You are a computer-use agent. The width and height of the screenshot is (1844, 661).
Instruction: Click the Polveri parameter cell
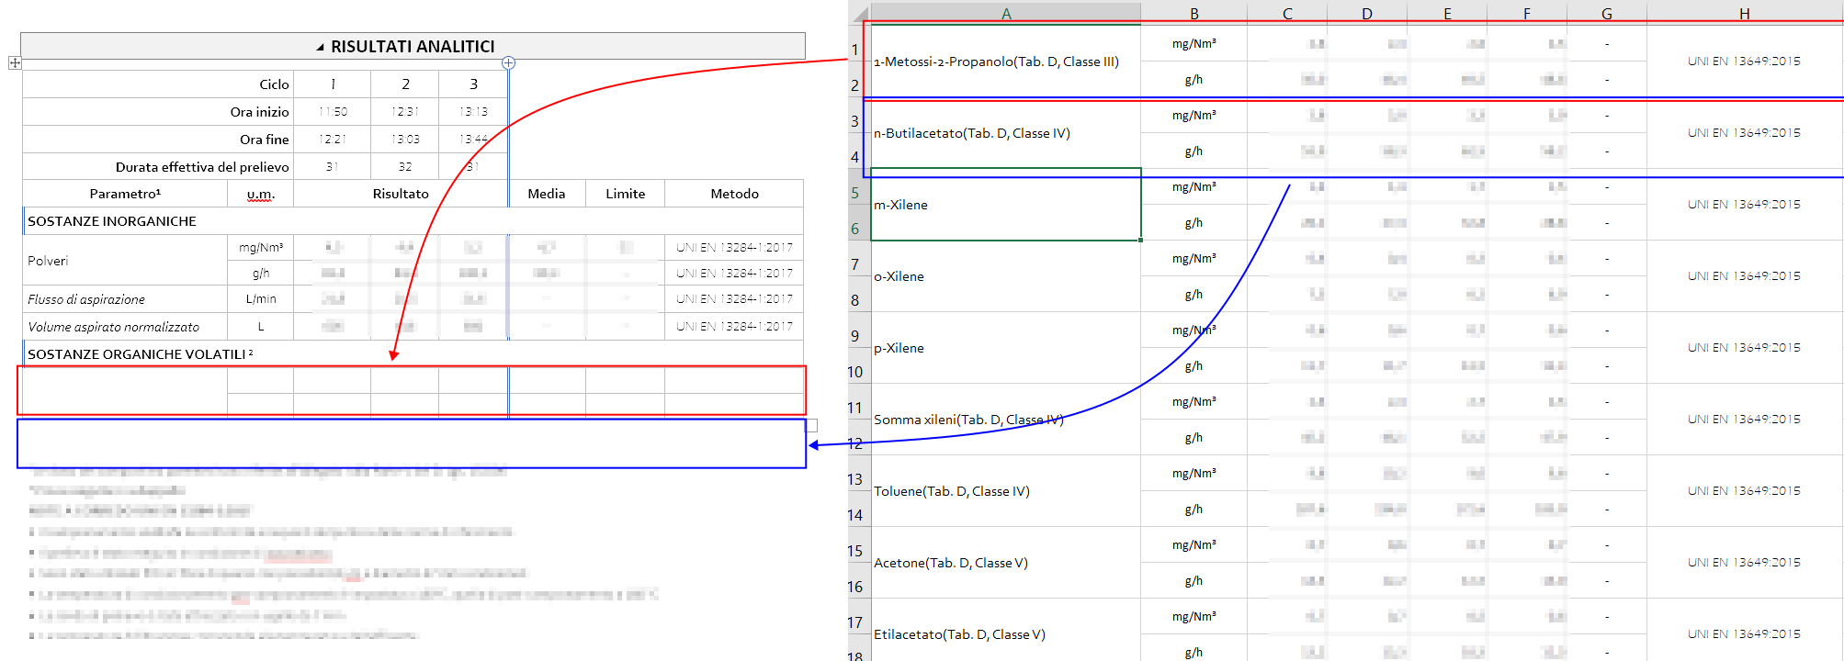(x=125, y=261)
